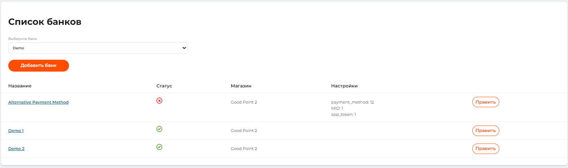Open the Alternative Payment Method link
Image resolution: width=568 pixels, height=168 pixels.
[38, 102]
